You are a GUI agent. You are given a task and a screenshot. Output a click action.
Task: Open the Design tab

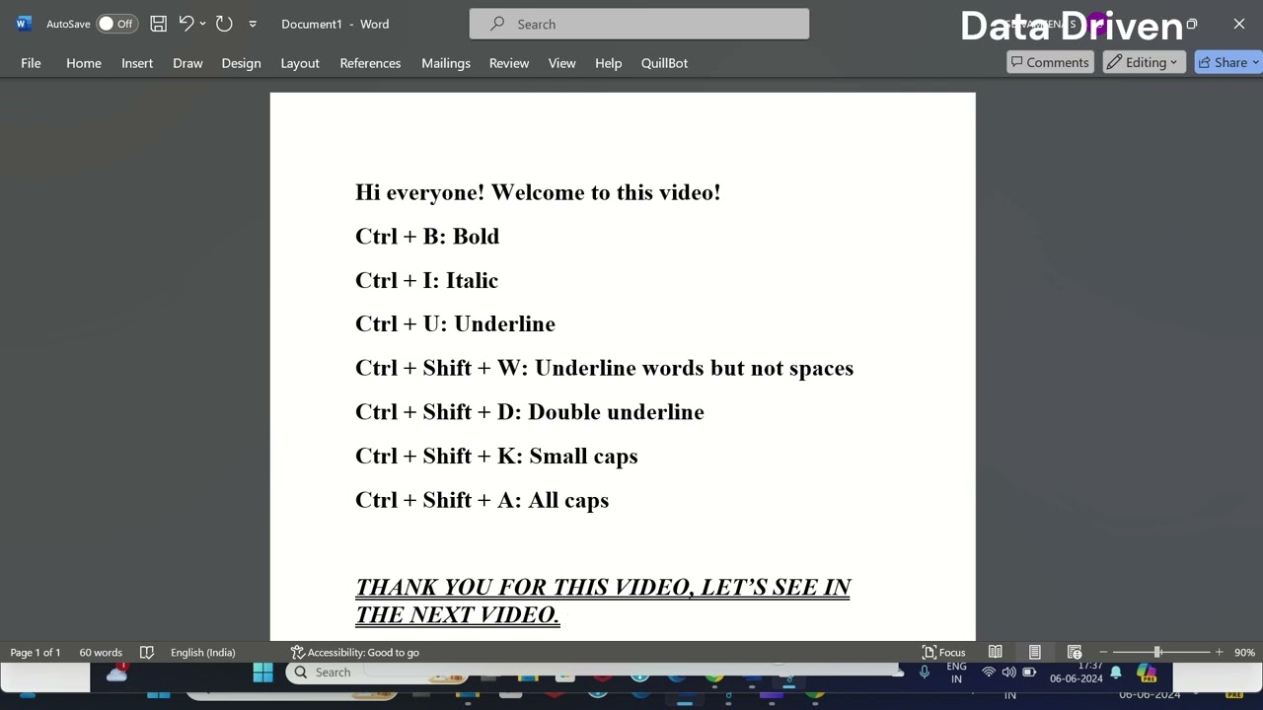(x=241, y=63)
